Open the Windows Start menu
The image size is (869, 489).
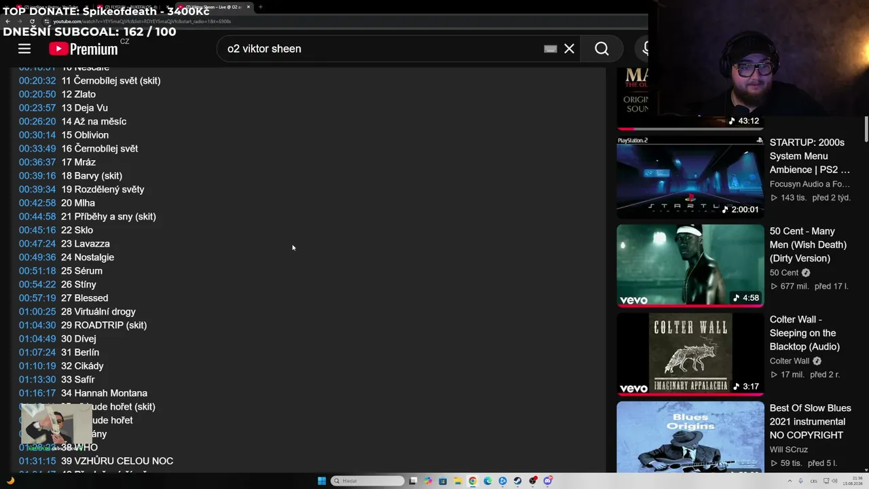[322, 481]
